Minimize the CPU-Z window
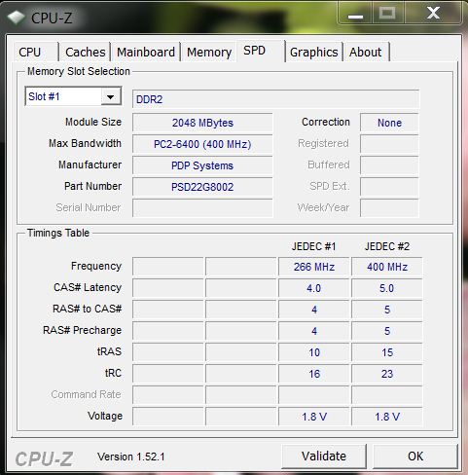Screen dimensions: 468x475 click(355, 13)
